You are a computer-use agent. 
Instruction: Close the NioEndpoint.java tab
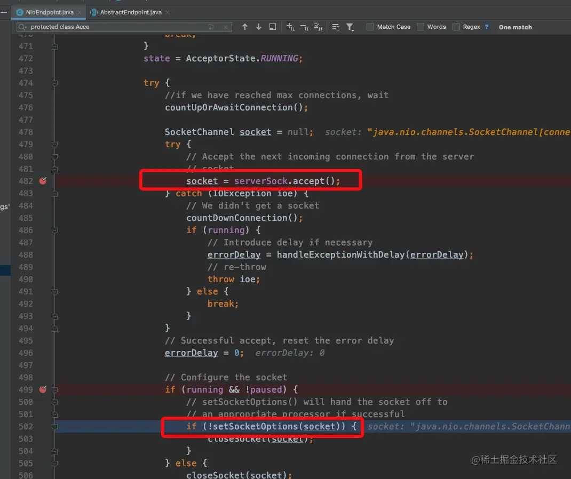tap(80, 12)
